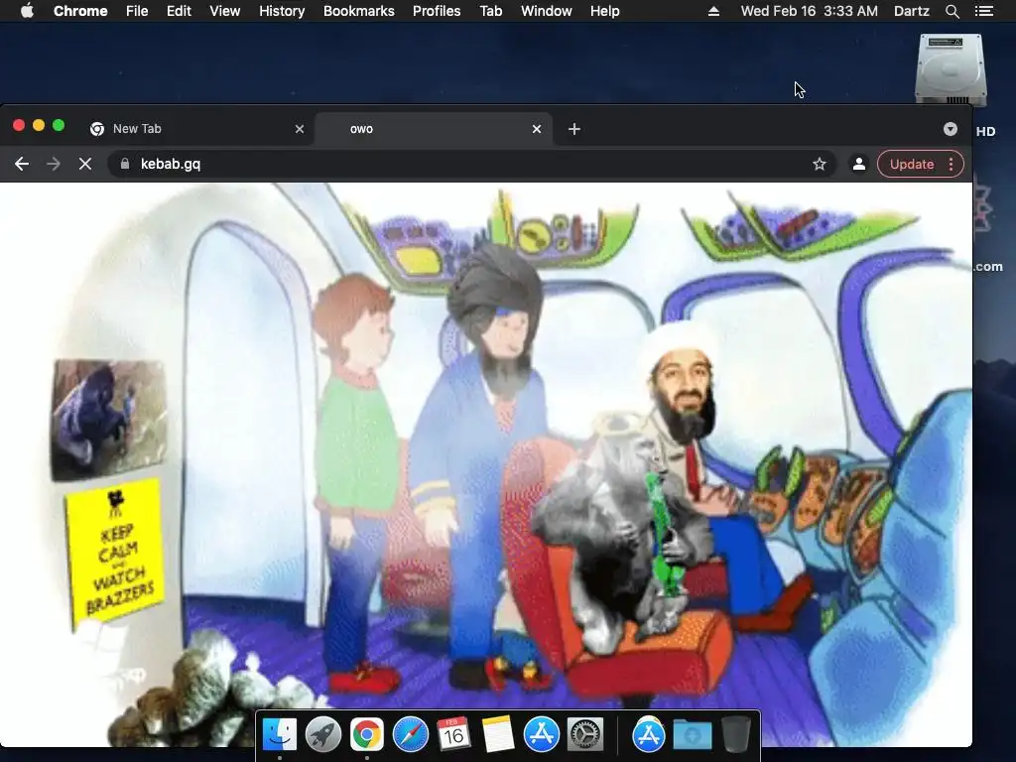This screenshot has width=1016, height=762.
Task: Stop loading the page
Action: tap(85, 164)
